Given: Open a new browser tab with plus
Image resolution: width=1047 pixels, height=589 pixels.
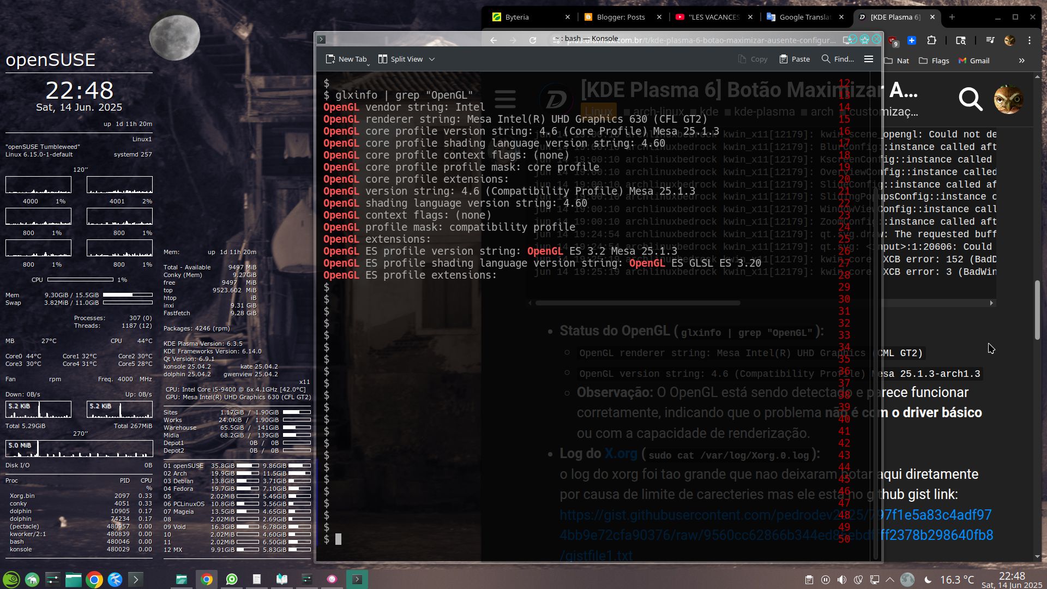Looking at the screenshot, I should click(x=952, y=17).
